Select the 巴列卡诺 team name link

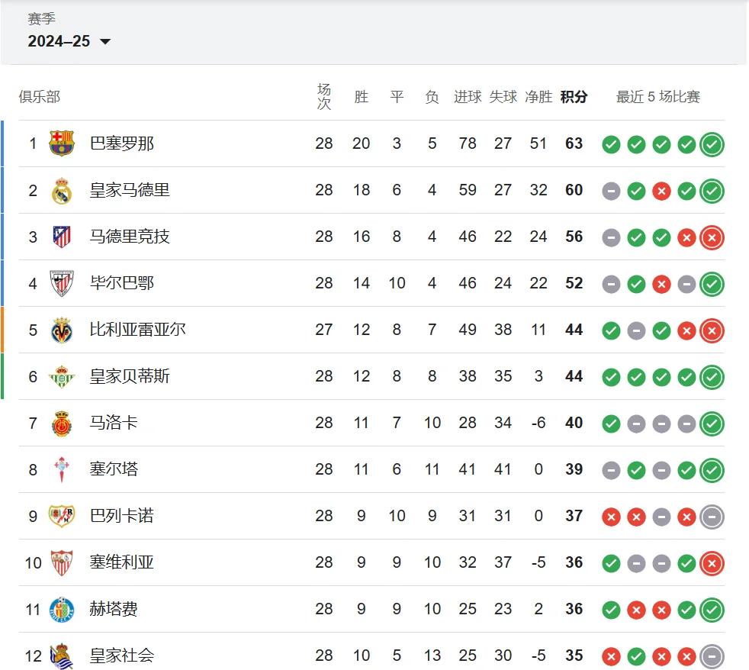pyautogui.click(x=122, y=516)
